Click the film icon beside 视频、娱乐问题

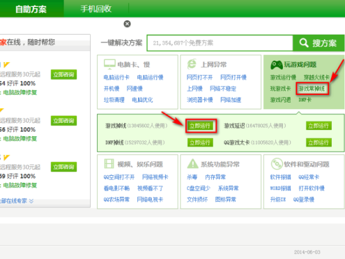click(109, 164)
